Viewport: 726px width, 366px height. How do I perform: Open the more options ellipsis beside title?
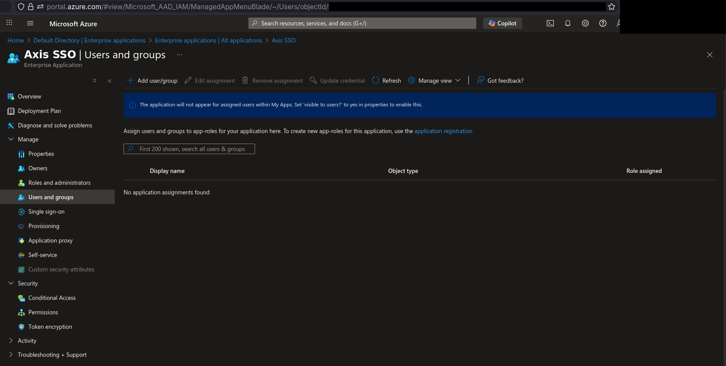click(180, 55)
